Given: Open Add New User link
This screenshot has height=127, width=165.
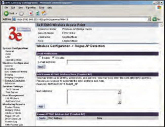Looking at the screenshot, I should click(x=13, y=101).
